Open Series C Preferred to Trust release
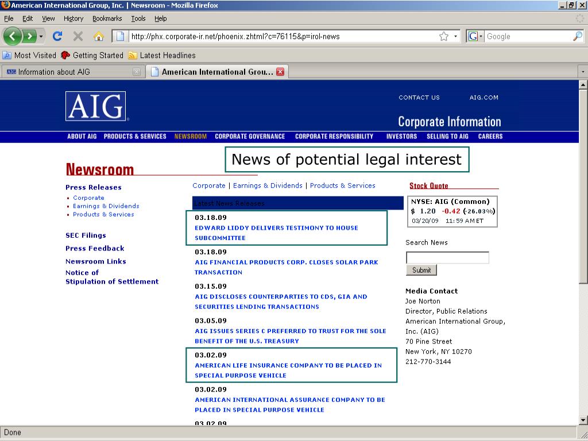 pyautogui.click(x=290, y=336)
